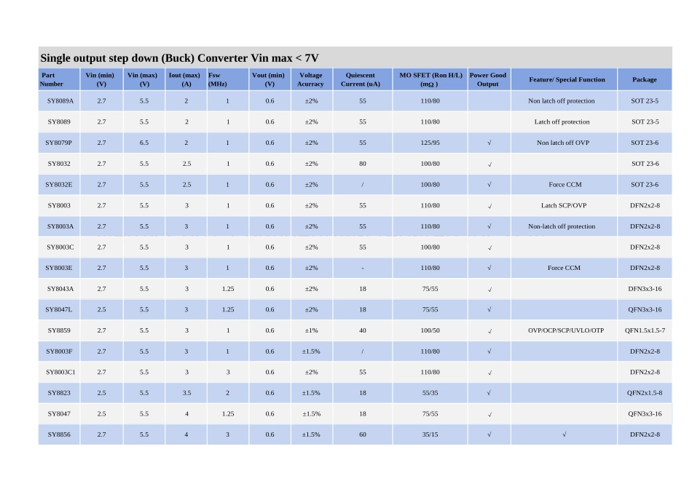Click the Power Good checkmark for SY8047
The image size is (692, 489).
coord(490,414)
